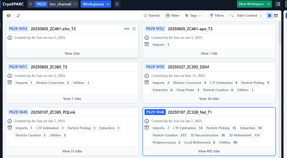Click the swap arrows icon in toolbar

[x=18, y=16]
